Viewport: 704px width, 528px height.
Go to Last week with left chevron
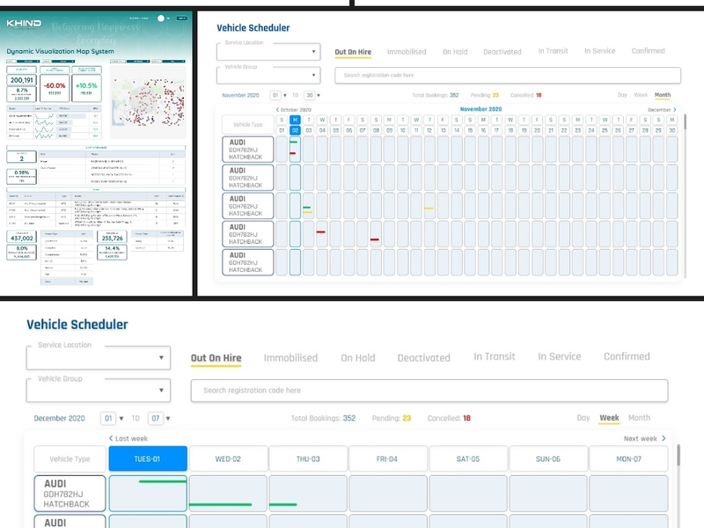coord(111,438)
